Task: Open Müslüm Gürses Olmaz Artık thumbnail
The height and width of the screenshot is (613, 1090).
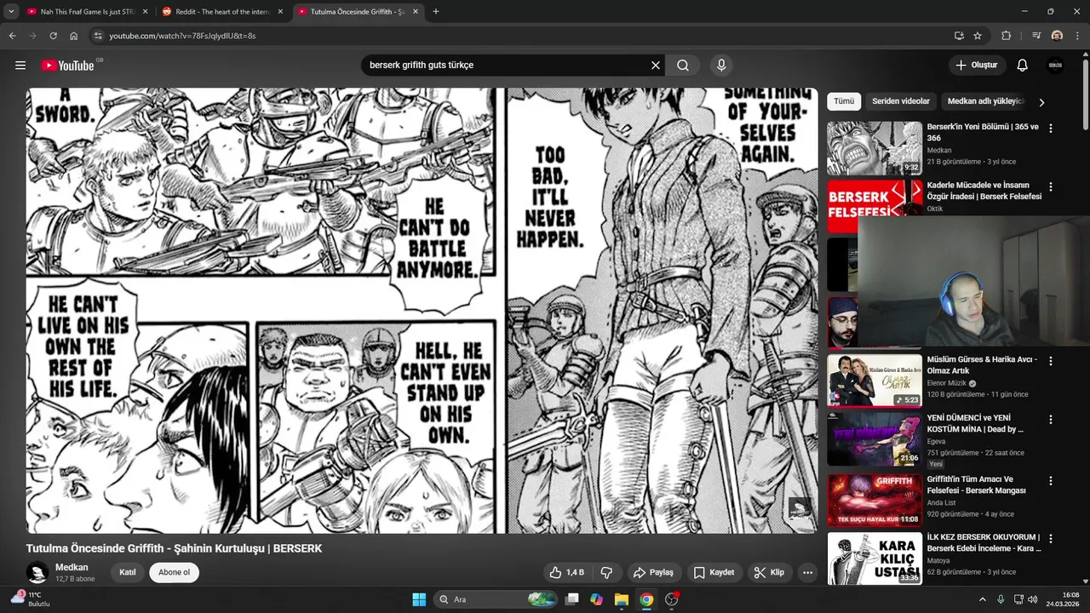Action: [x=875, y=380]
